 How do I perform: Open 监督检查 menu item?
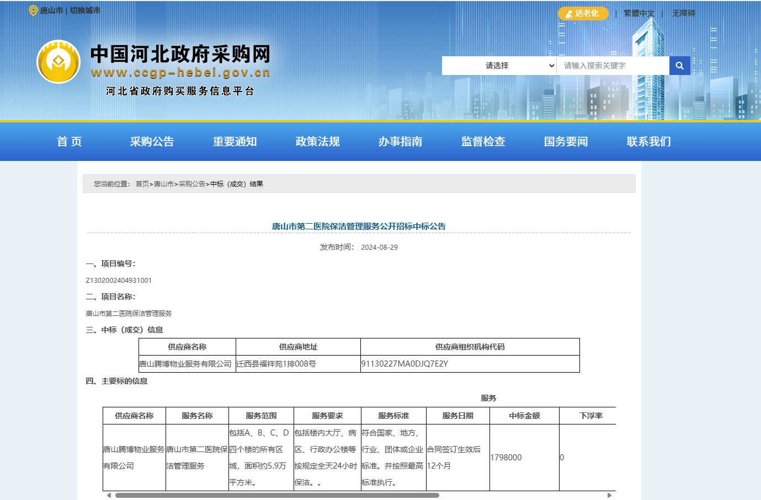pyautogui.click(x=483, y=142)
